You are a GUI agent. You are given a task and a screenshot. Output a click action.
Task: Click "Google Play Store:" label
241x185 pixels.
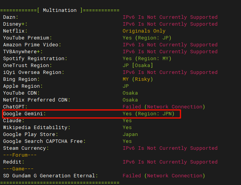tap(30, 134)
